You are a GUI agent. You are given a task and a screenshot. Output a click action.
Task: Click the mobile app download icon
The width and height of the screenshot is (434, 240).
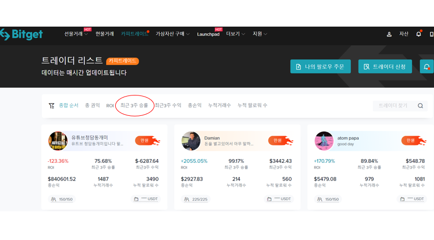tap(431, 34)
